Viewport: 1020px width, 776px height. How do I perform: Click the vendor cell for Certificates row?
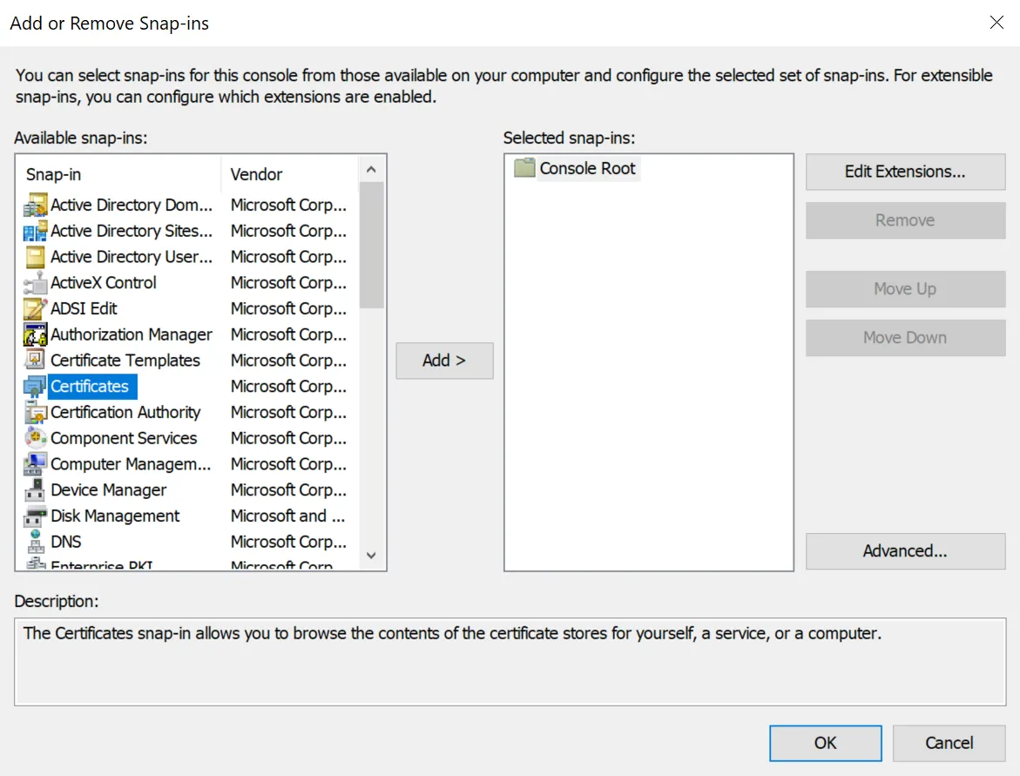click(x=289, y=387)
